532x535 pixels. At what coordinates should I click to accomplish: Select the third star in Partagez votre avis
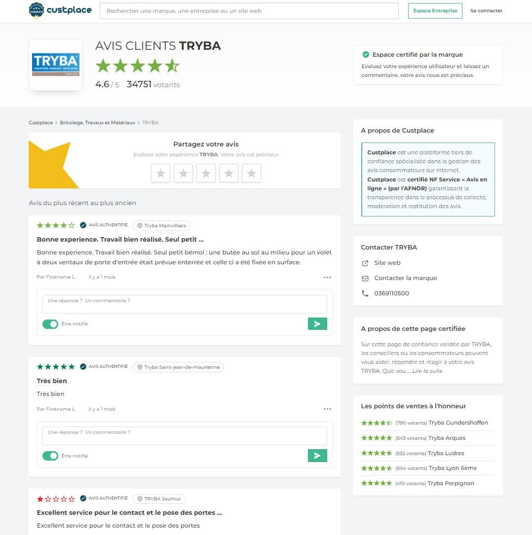[206, 173]
